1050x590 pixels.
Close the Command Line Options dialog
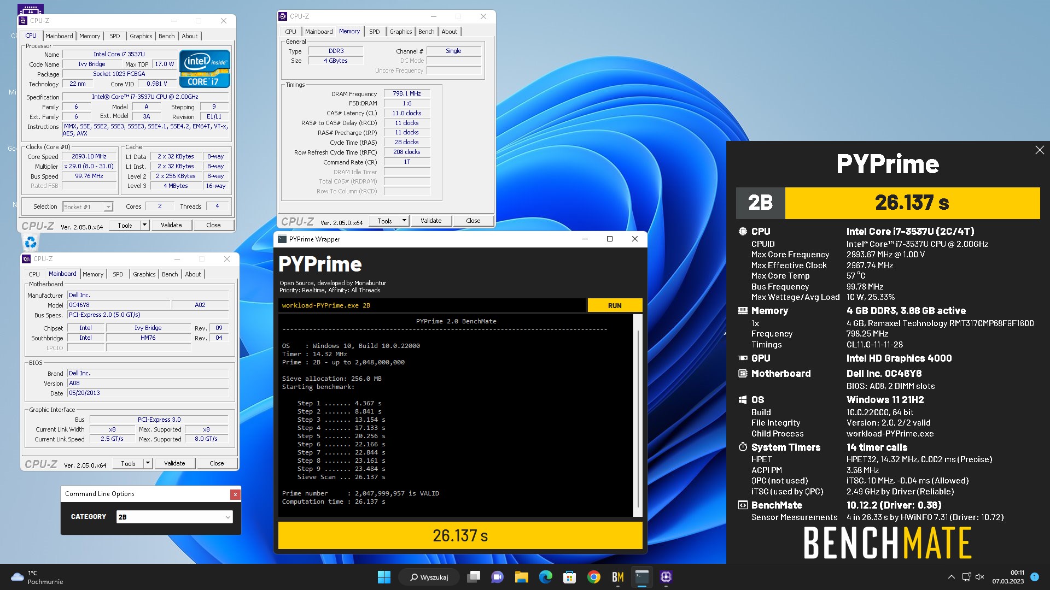coord(235,494)
